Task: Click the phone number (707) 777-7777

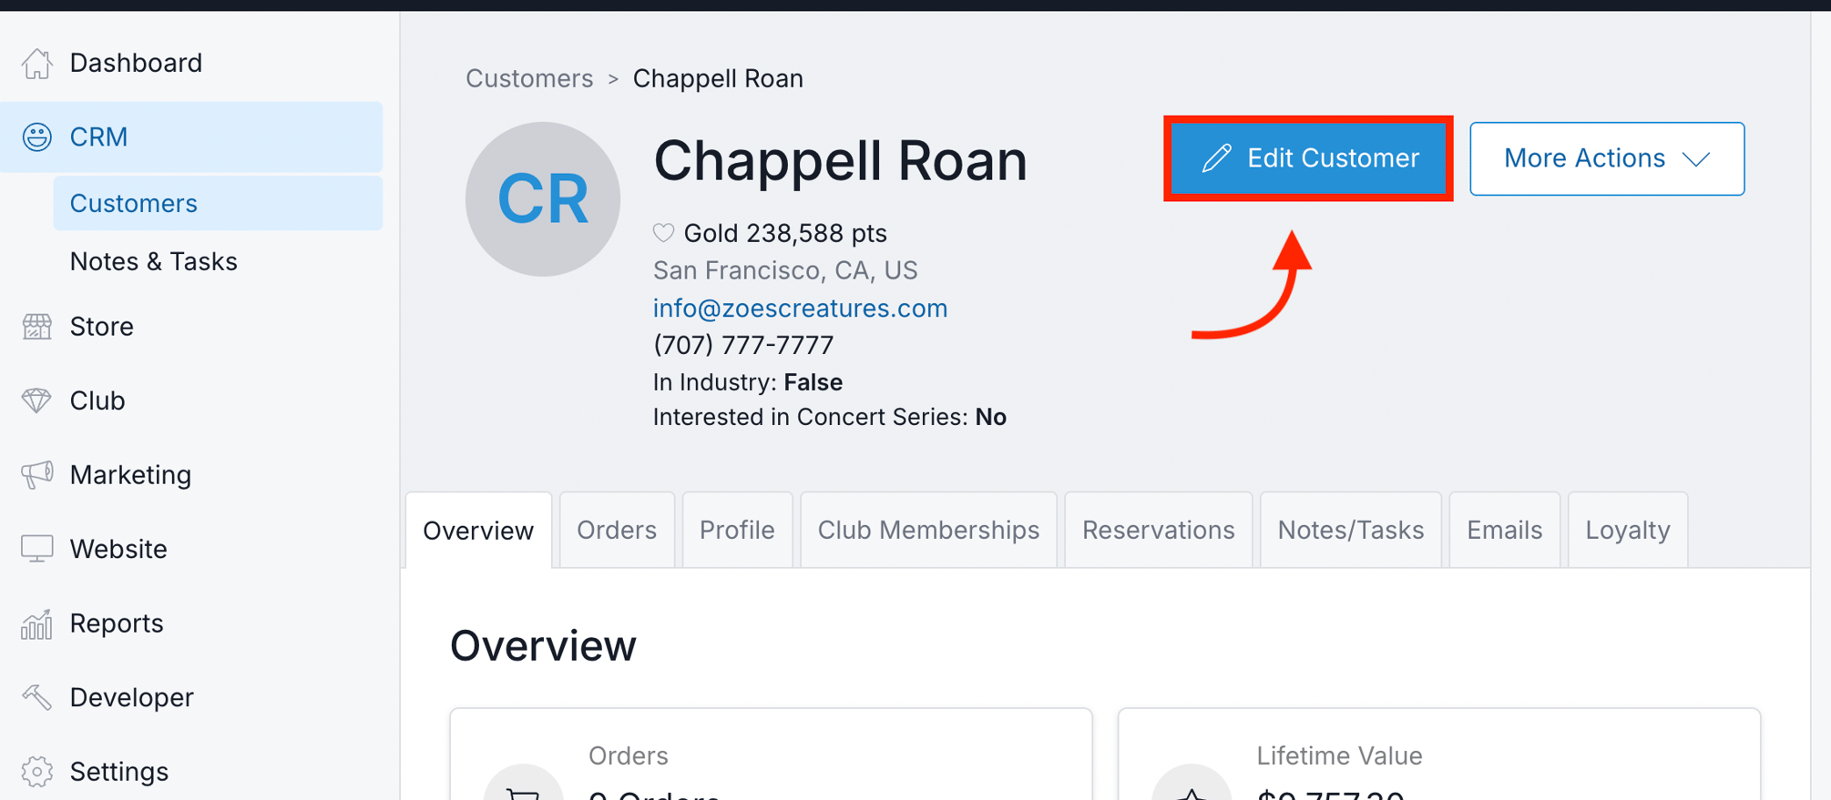Action: [x=743, y=345]
